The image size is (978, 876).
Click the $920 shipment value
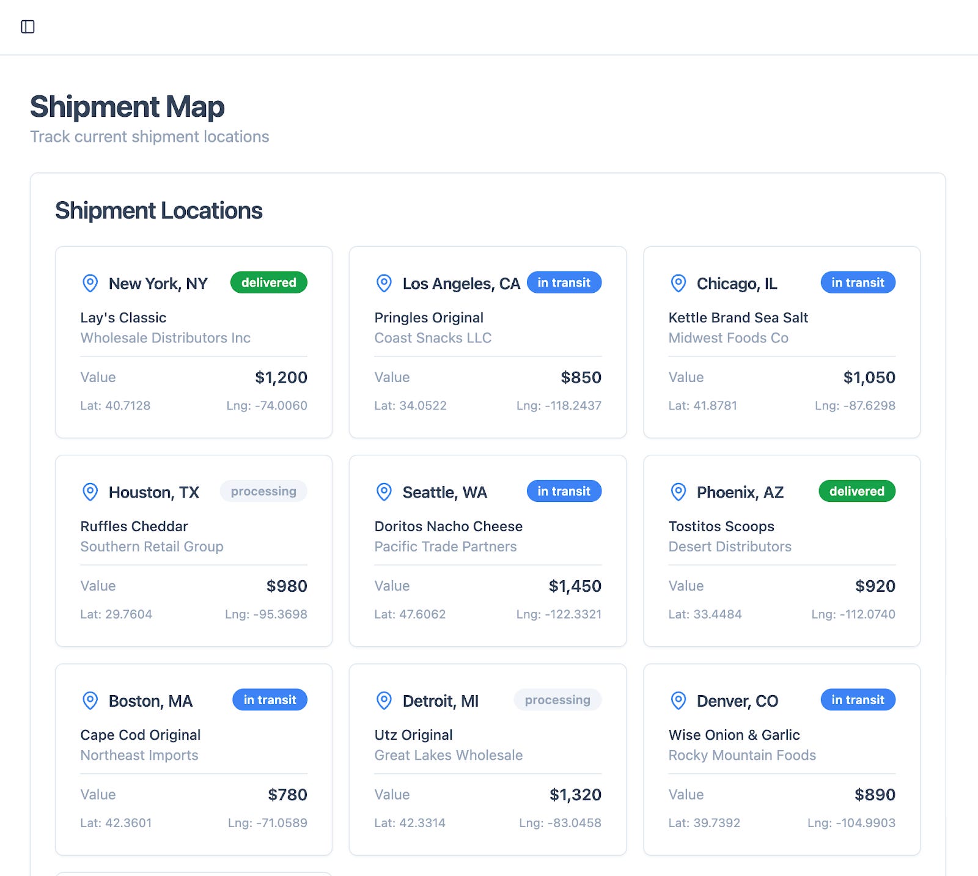[x=875, y=586]
